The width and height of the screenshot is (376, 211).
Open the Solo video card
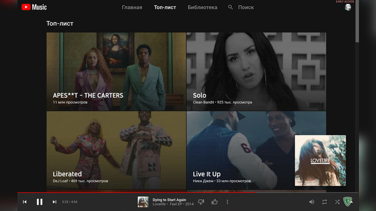(x=256, y=71)
